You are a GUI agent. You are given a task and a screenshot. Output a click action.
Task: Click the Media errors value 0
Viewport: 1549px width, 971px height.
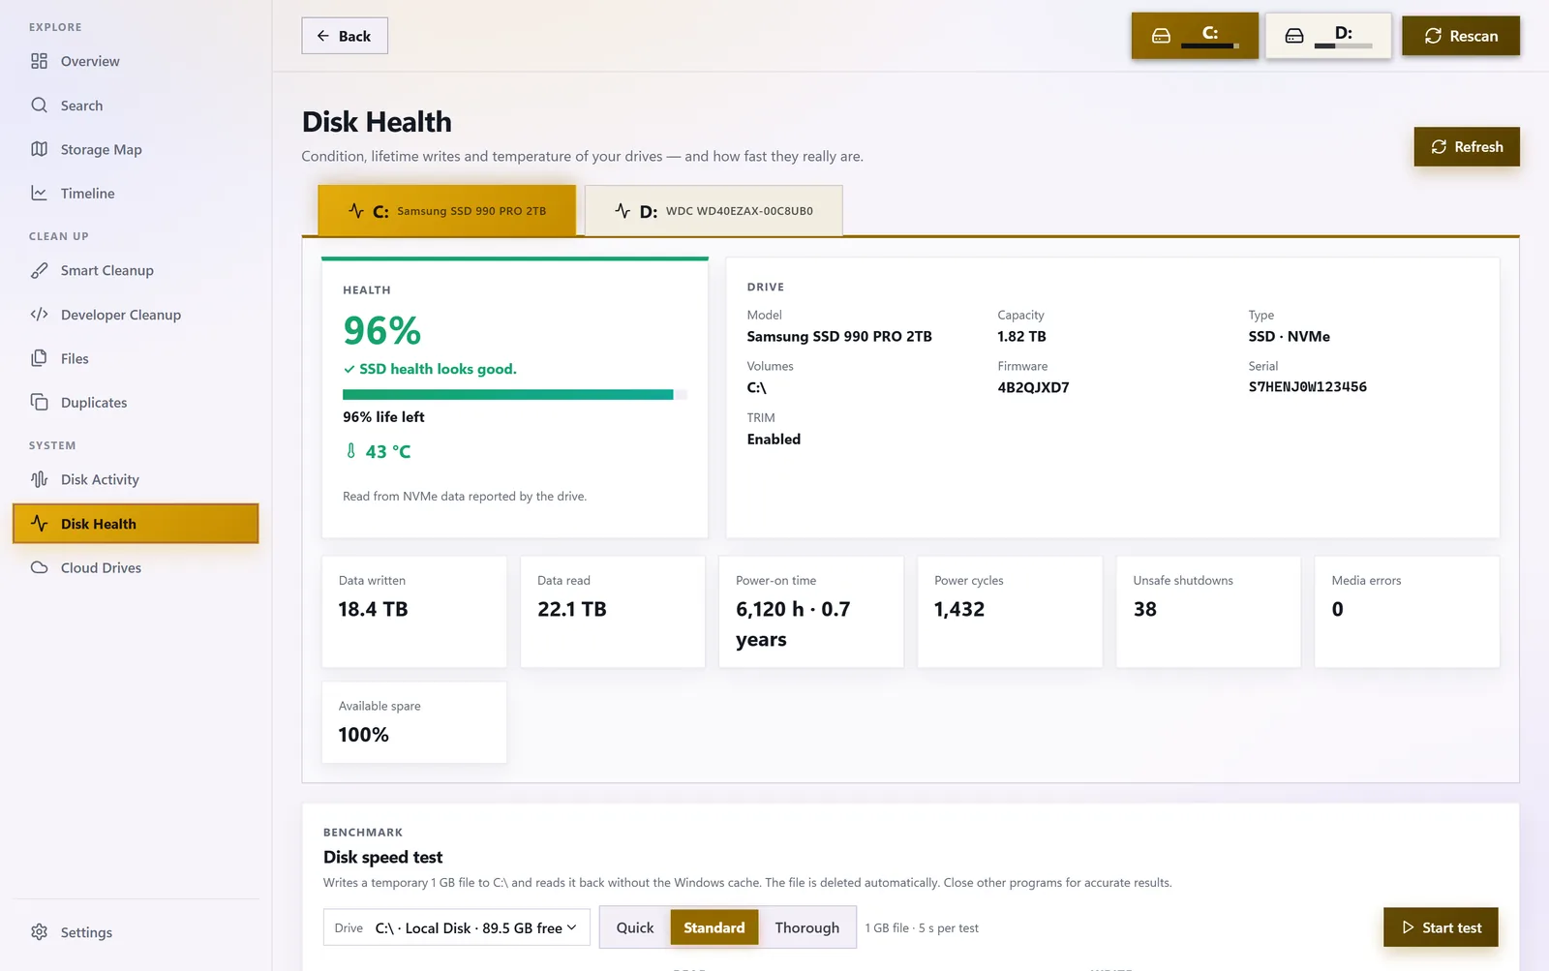point(1337,609)
